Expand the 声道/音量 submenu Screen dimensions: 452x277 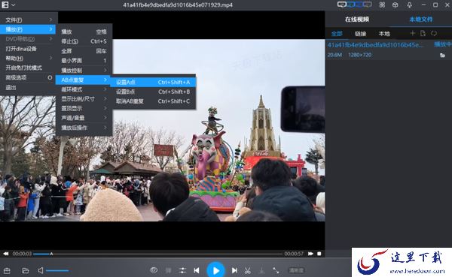(84, 118)
